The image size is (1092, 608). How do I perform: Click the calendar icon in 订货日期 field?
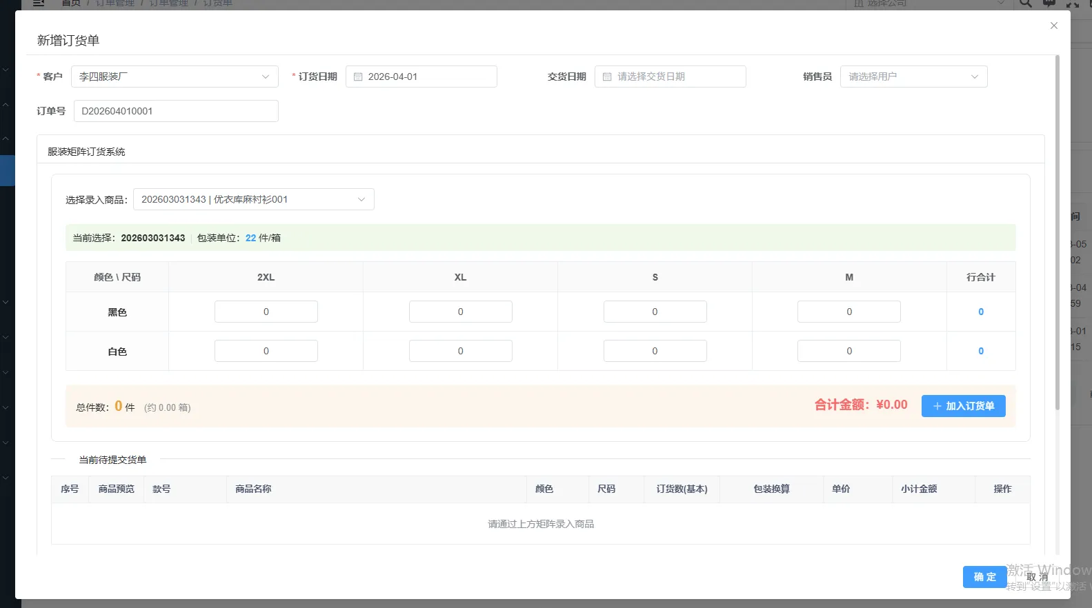(358, 77)
